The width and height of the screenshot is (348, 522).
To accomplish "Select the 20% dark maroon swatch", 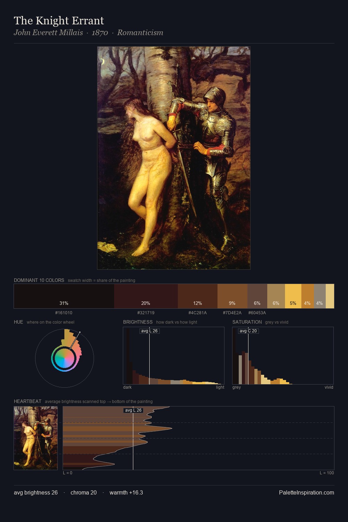I will tap(146, 296).
